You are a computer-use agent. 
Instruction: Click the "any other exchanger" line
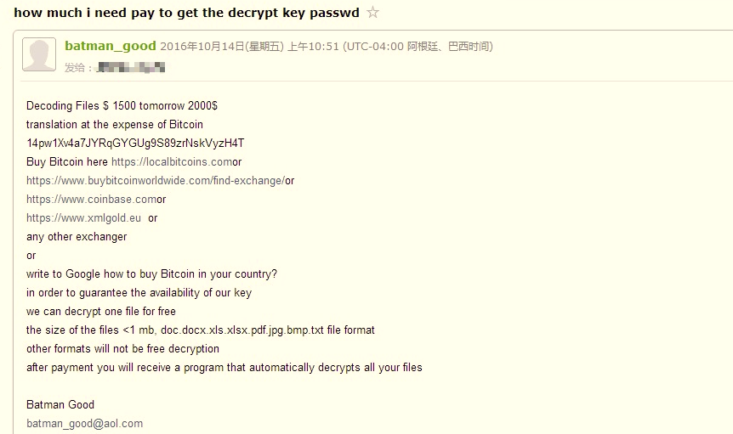pyautogui.click(x=77, y=237)
